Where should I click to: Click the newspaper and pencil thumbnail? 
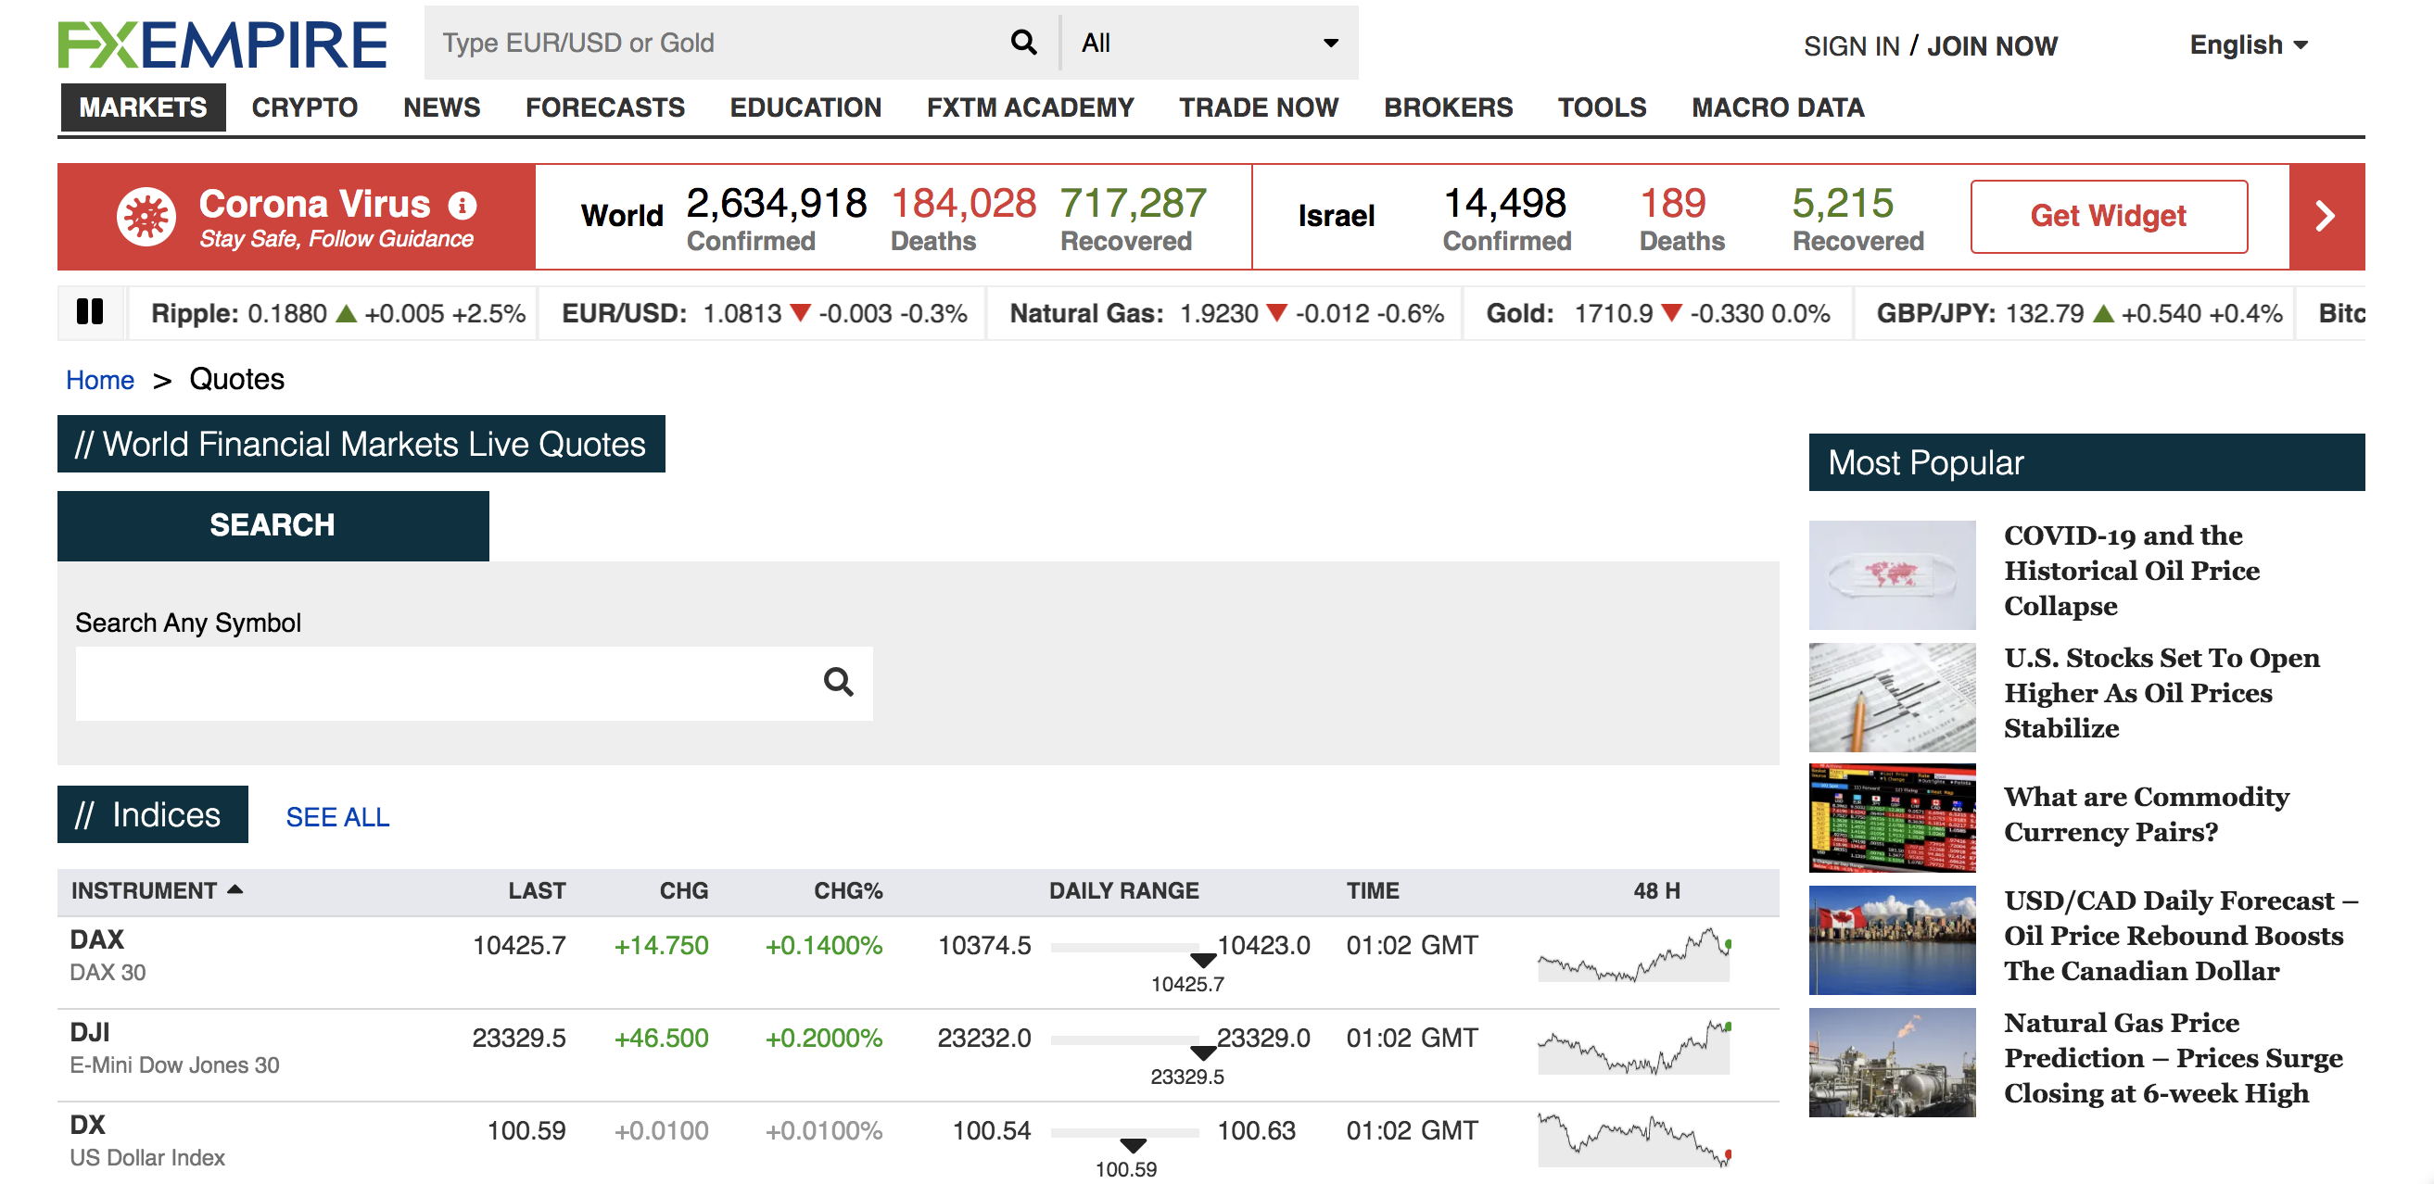1892,697
